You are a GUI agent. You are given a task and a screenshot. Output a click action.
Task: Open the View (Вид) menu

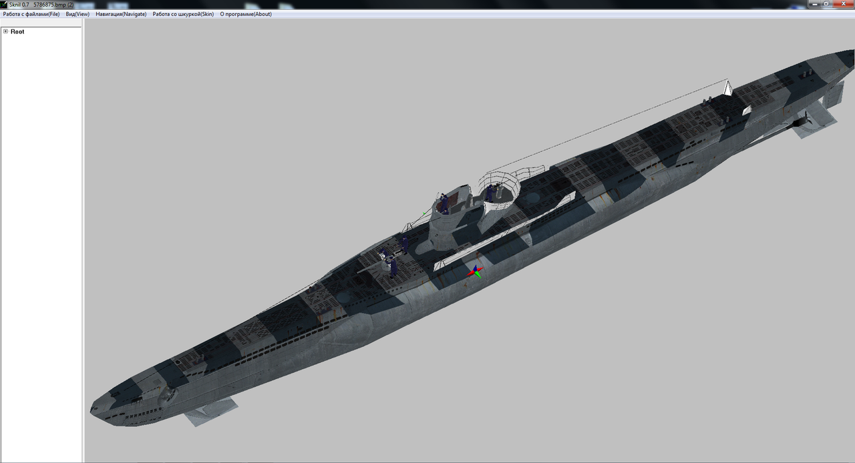tap(77, 14)
